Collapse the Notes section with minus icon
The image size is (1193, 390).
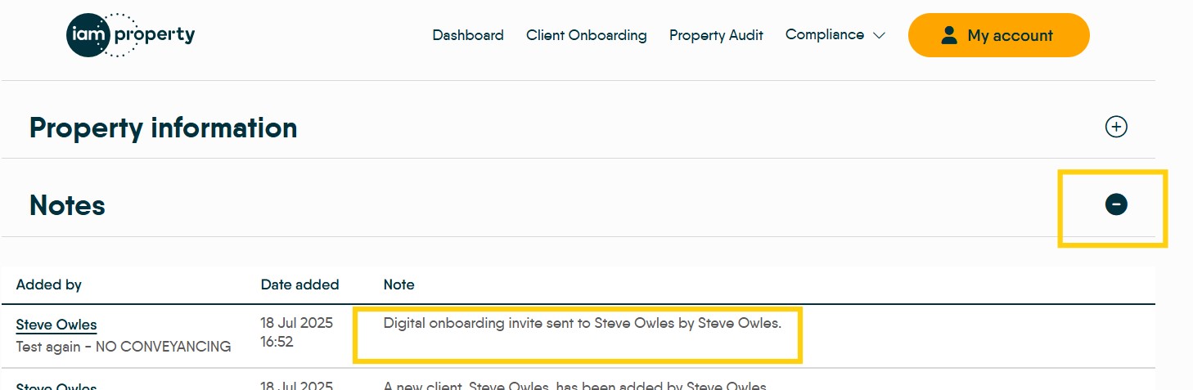coord(1116,204)
